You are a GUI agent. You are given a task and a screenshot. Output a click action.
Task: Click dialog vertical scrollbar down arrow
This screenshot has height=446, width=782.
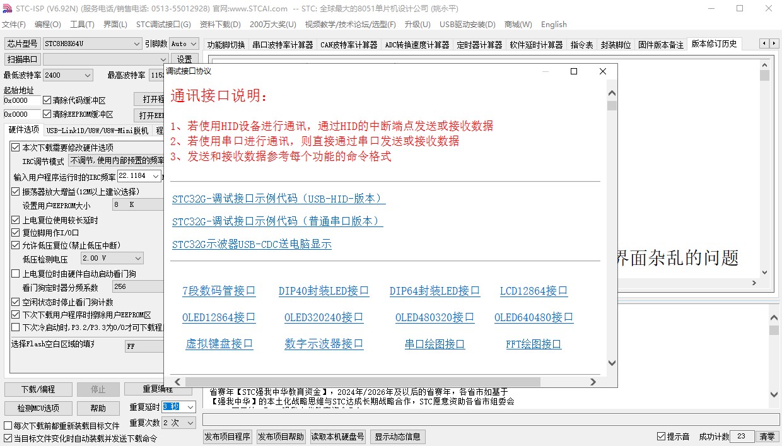(x=612, y=363)
